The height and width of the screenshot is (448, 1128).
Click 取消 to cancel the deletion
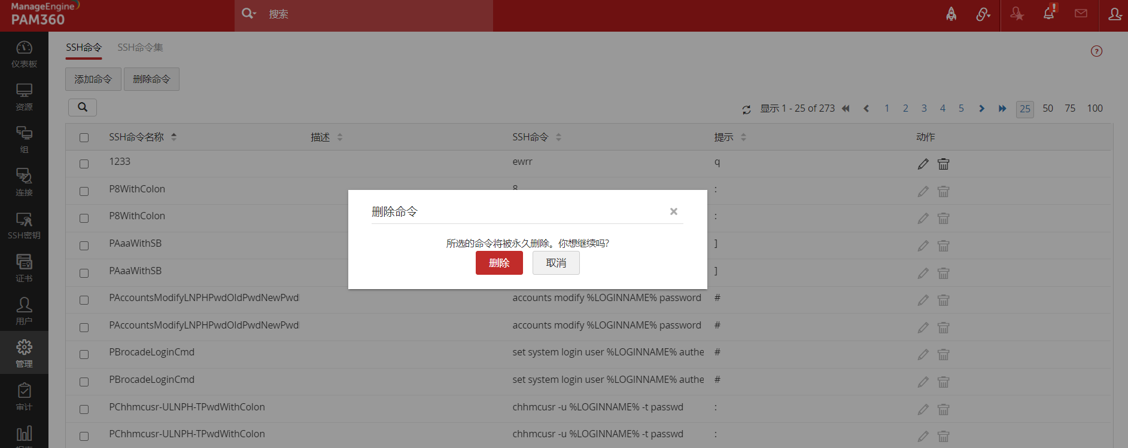tap(556, 263)
